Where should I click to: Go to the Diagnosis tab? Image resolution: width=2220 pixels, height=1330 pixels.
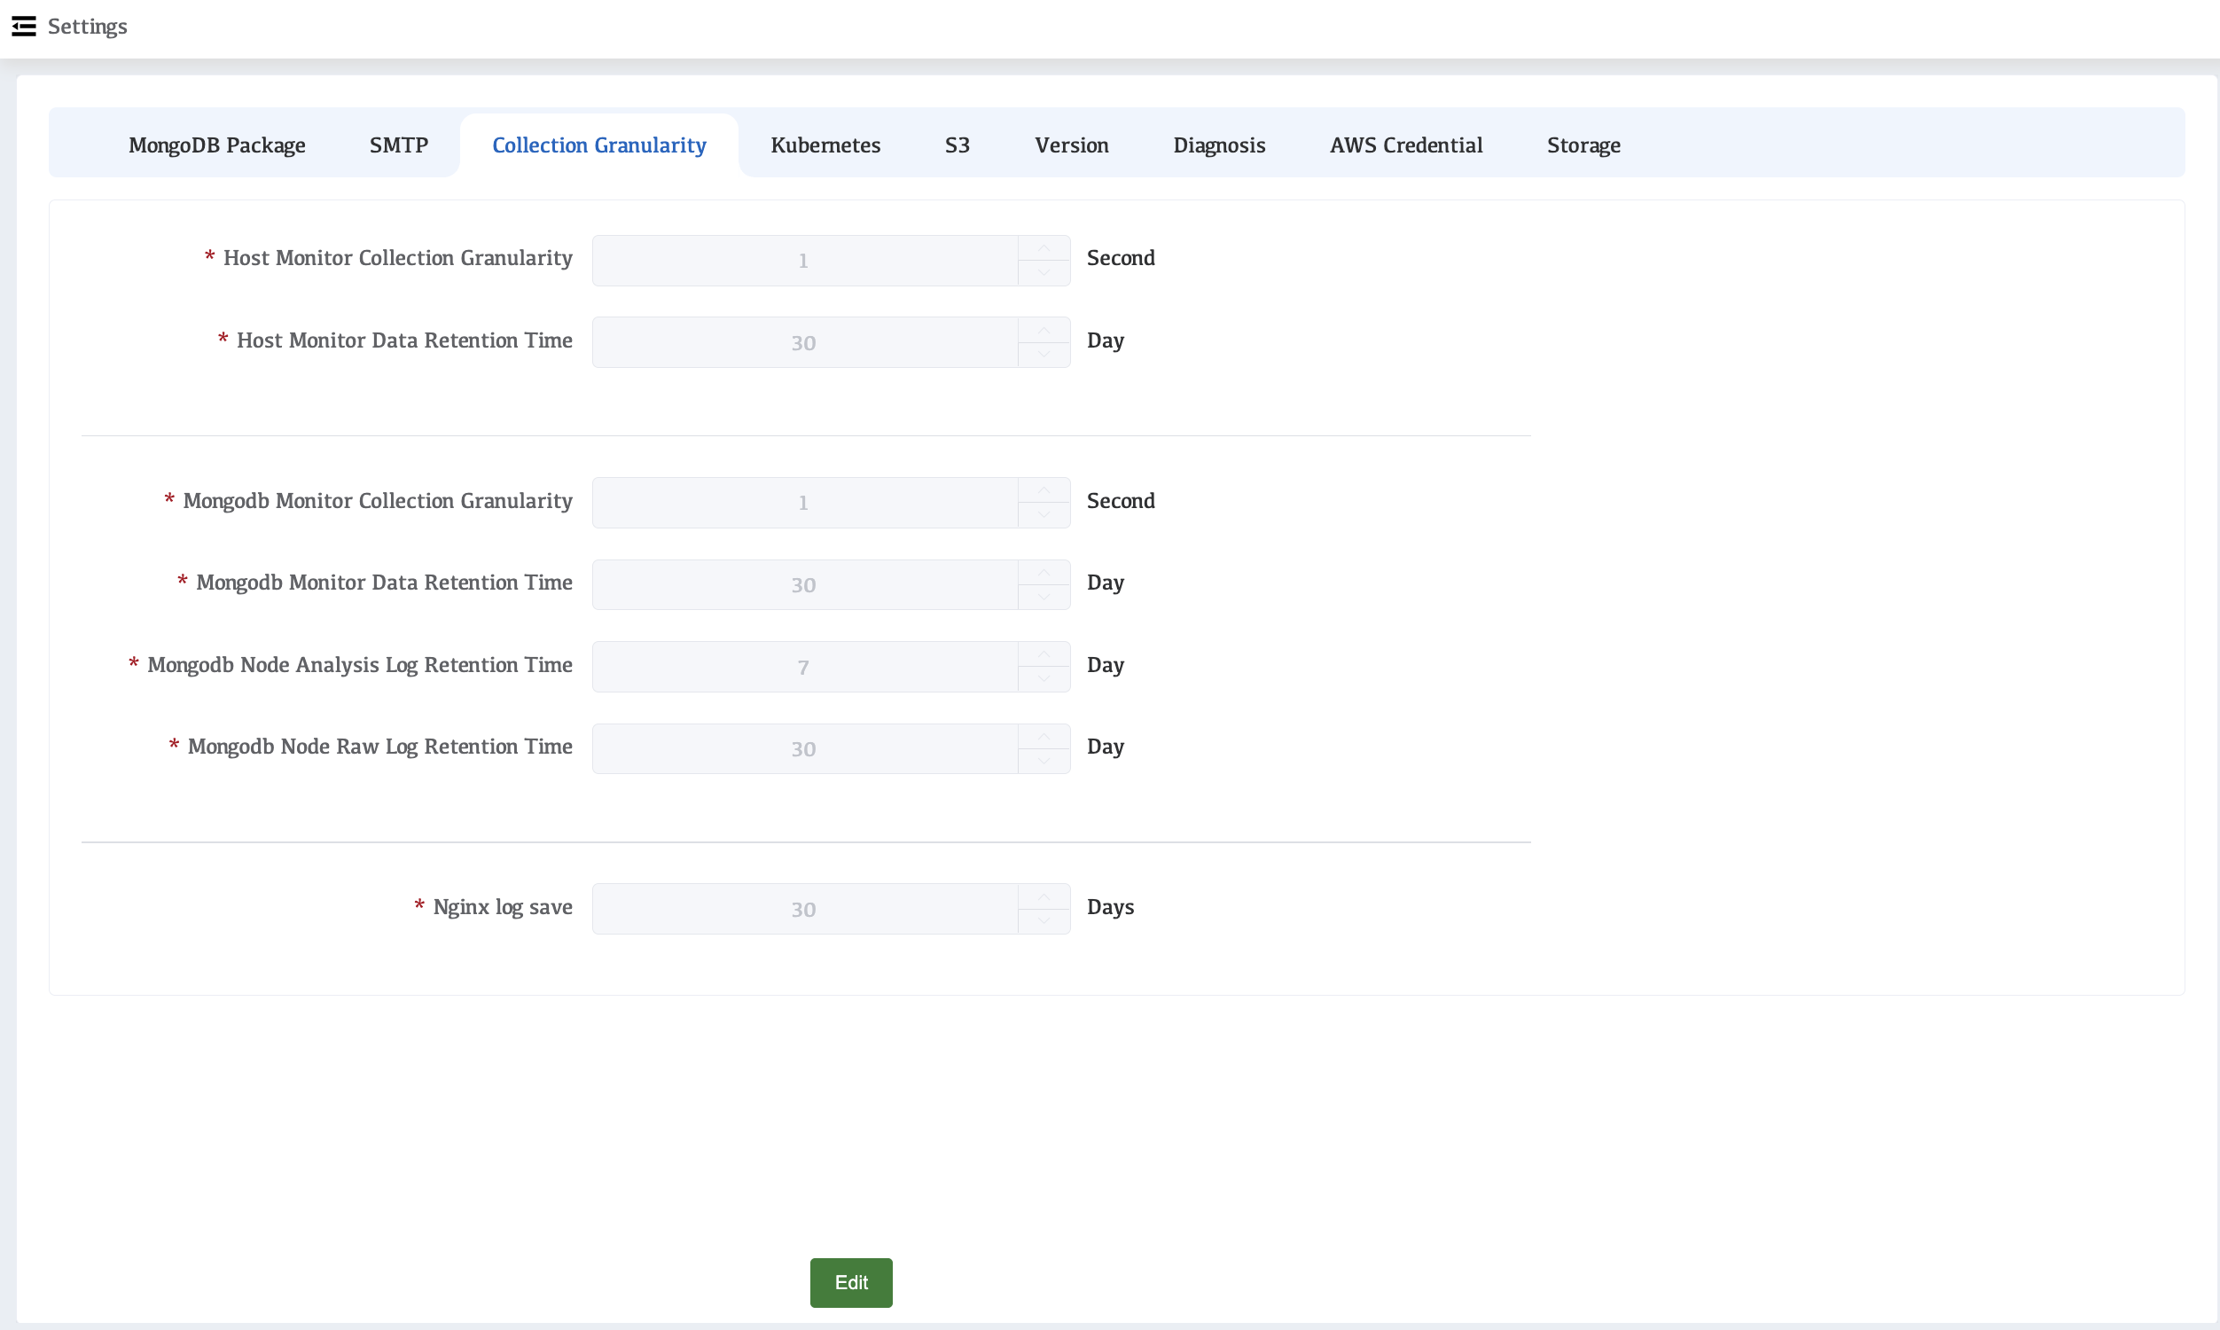pos(1218,145)
